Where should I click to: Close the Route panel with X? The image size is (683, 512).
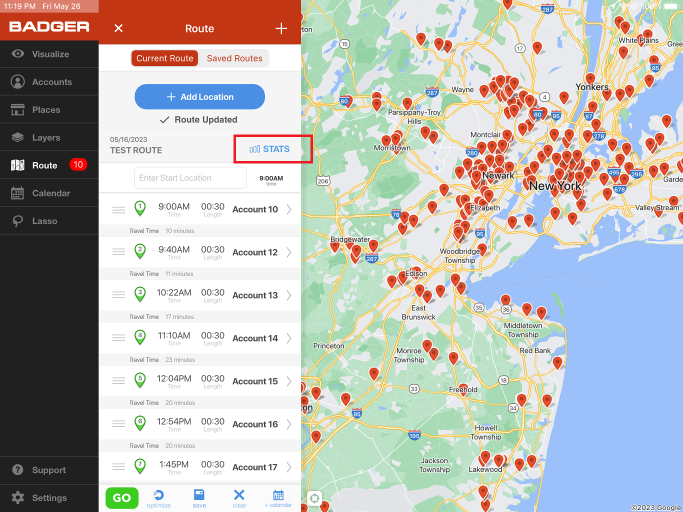[x=118, y=28]
